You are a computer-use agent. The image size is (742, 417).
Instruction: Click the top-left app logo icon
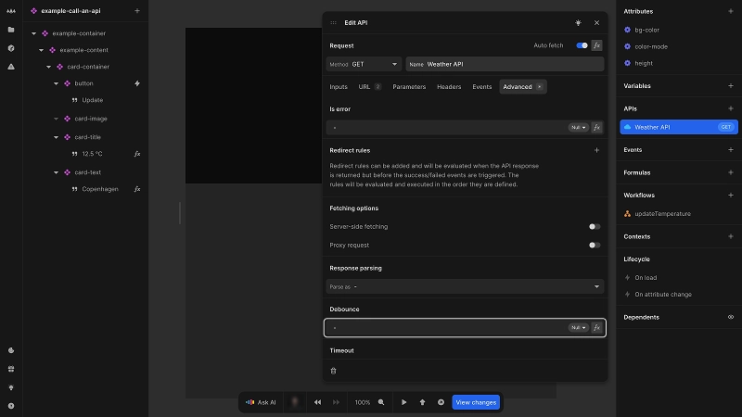point(11,11)
